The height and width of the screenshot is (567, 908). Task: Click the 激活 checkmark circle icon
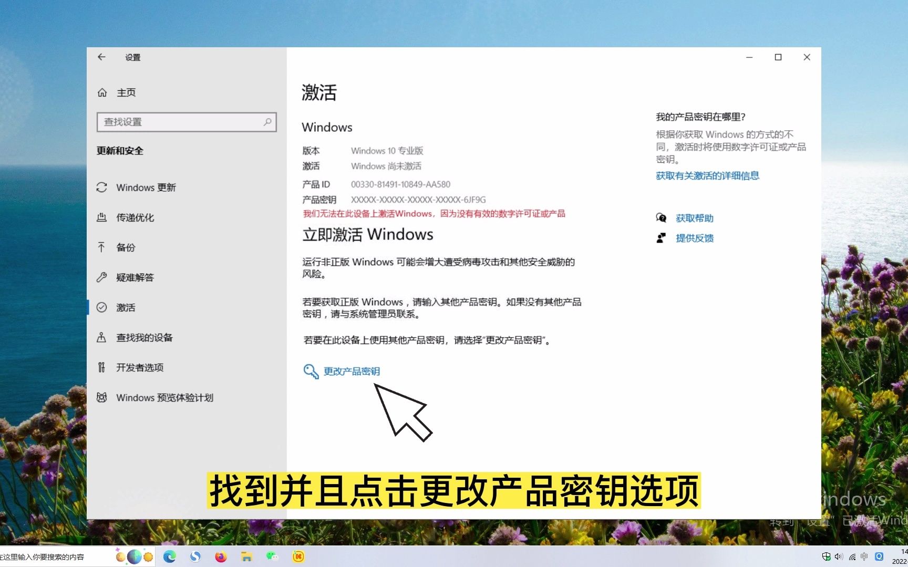pos(102,307)
